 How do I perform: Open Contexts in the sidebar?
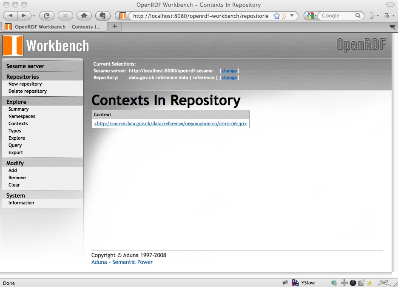(x=18, y=123)
